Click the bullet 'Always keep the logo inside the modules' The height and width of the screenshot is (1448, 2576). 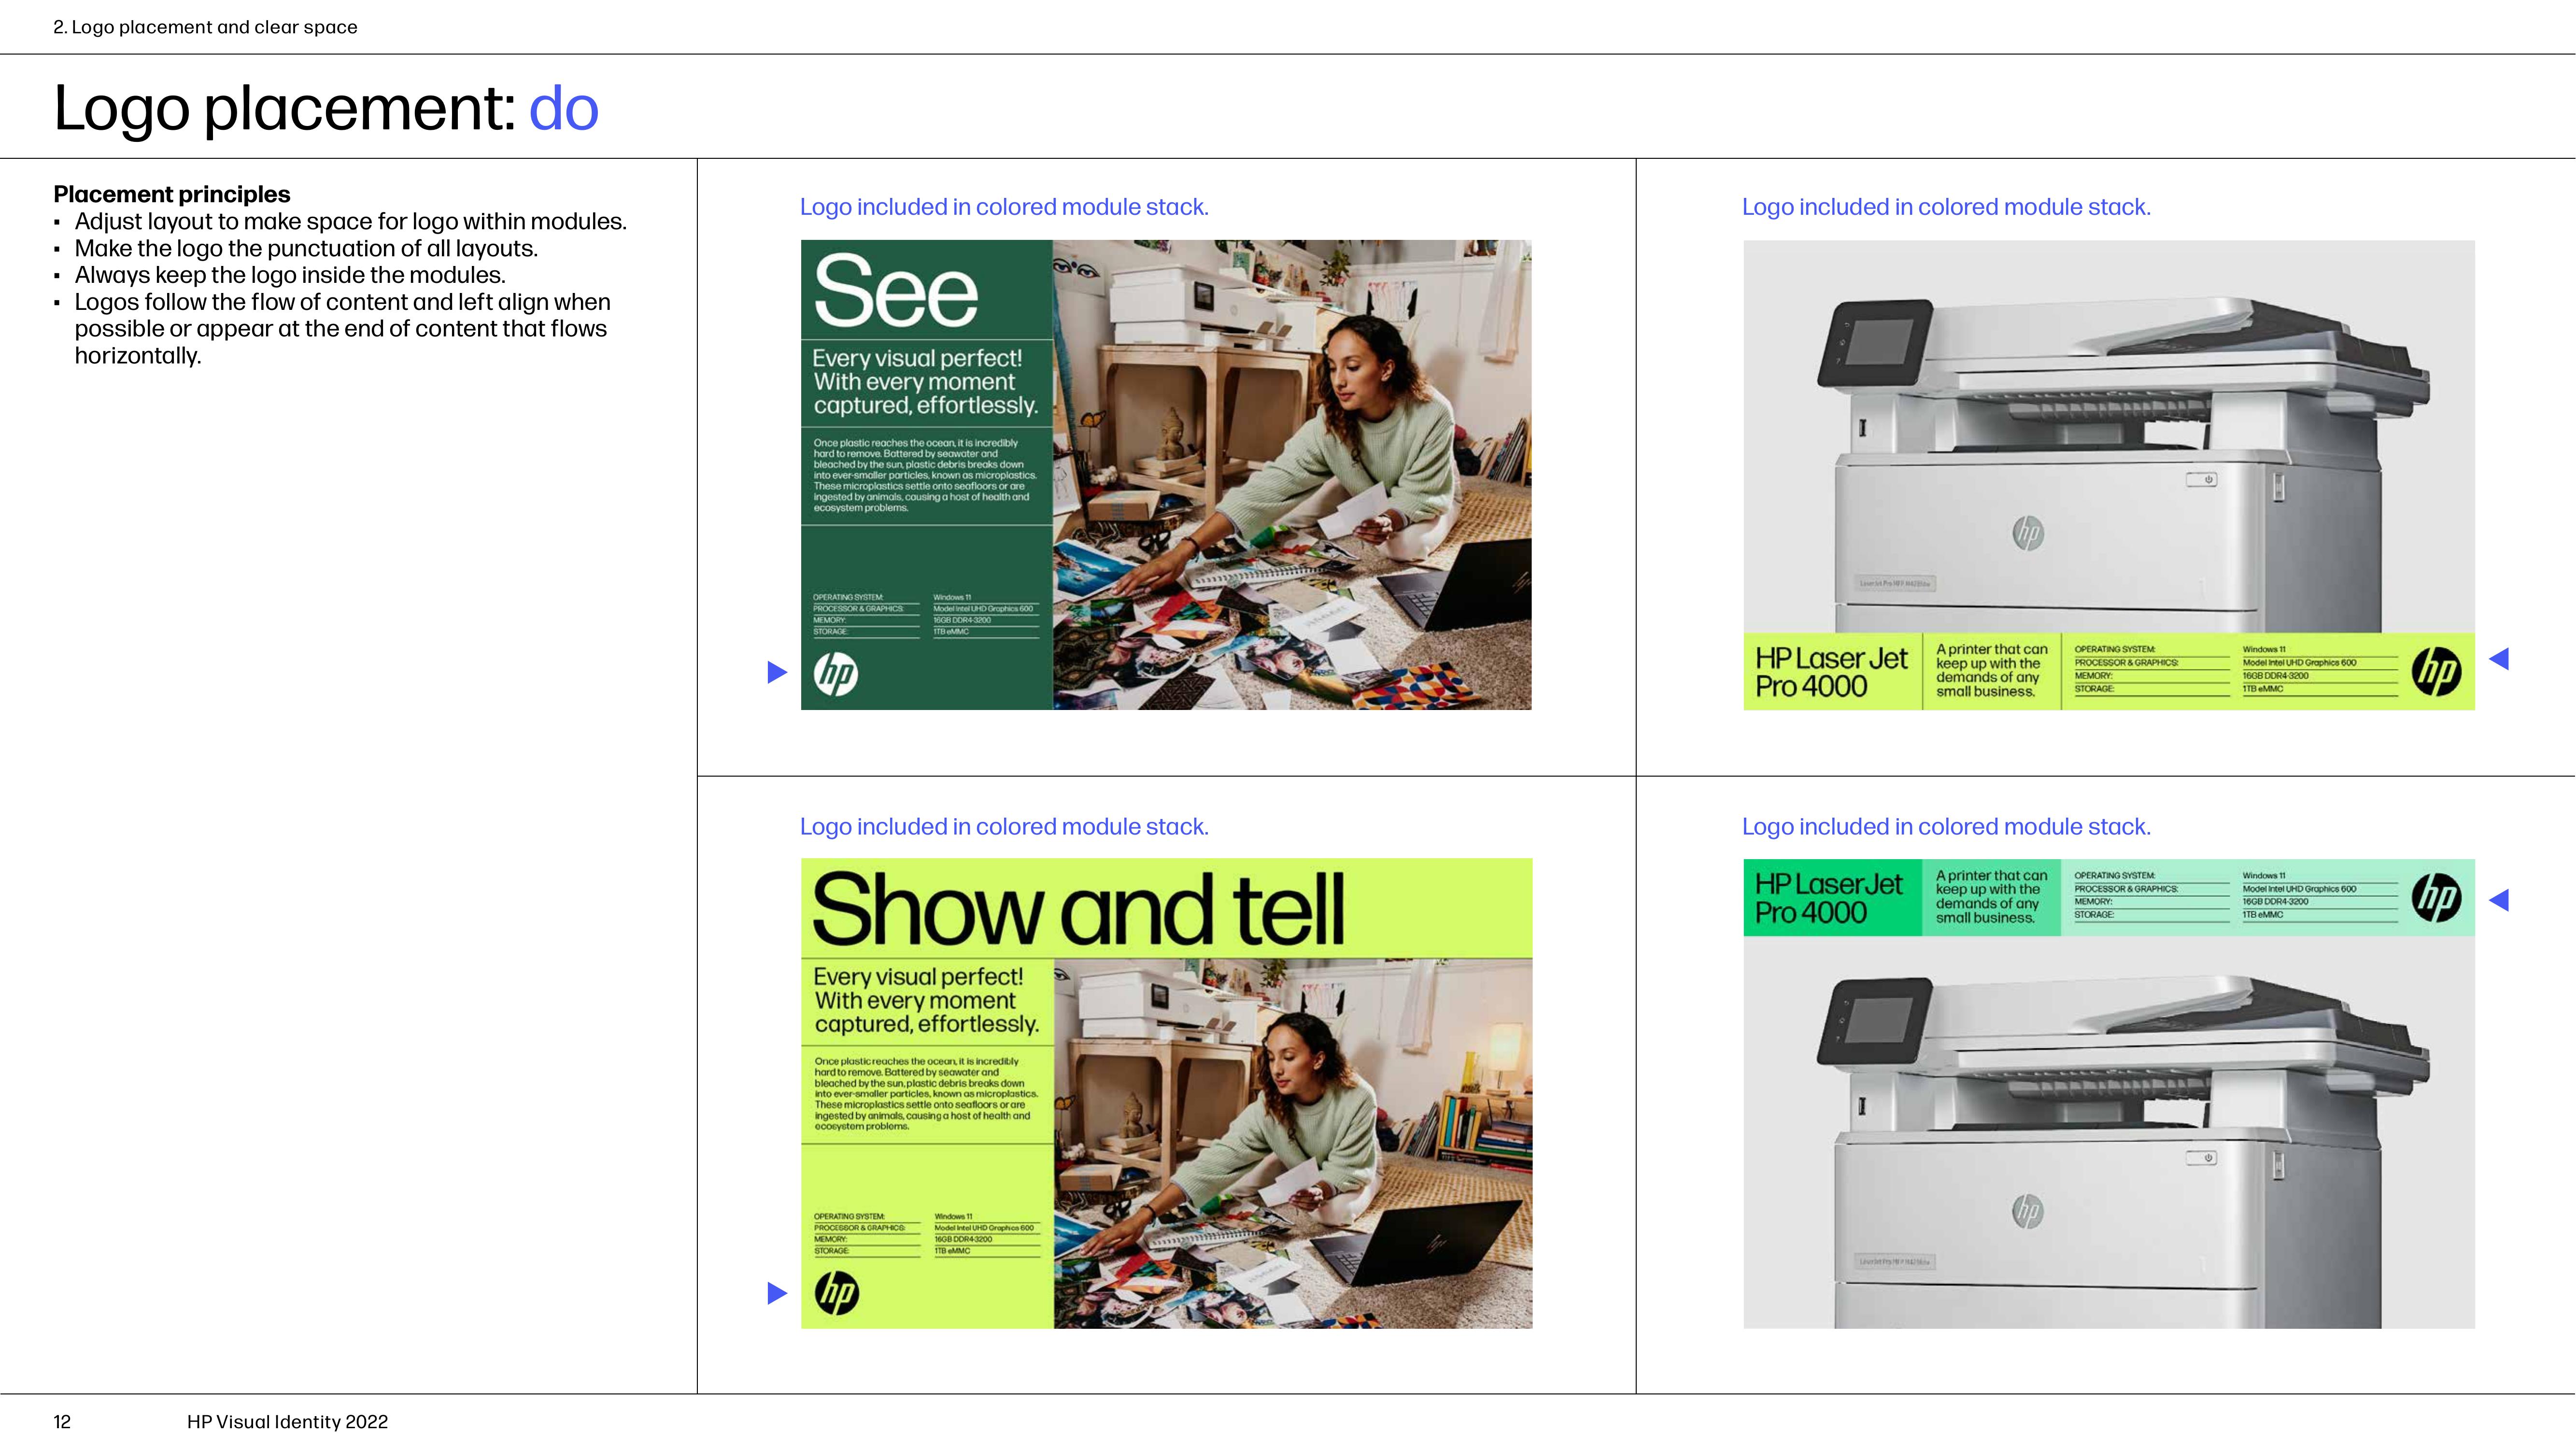[290, 275]
